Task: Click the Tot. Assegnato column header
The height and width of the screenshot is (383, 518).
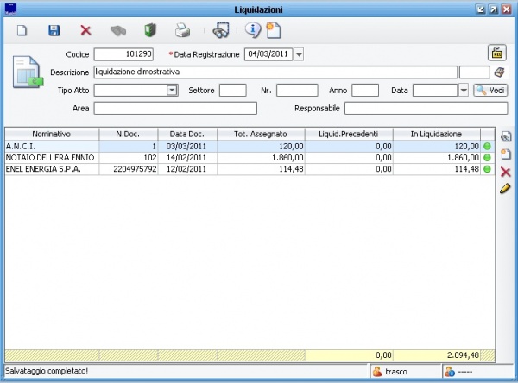Action: coord(261,134)
